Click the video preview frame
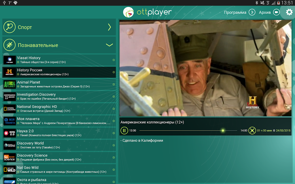 [205, 68]
